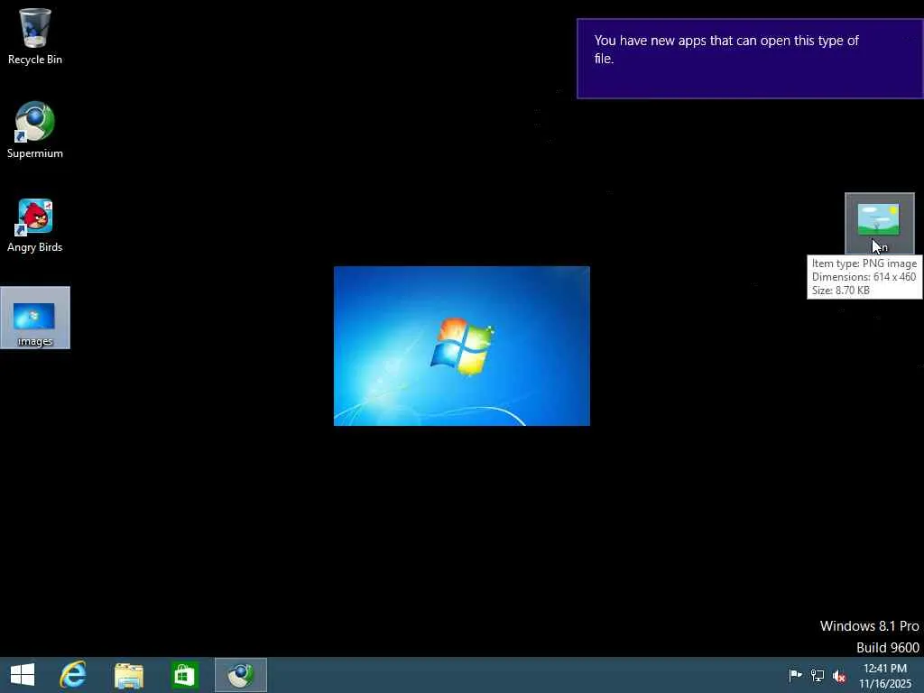Select the Angry Birds desktop shortcut
The image size is (924, 693).
[x=35, y=225]
